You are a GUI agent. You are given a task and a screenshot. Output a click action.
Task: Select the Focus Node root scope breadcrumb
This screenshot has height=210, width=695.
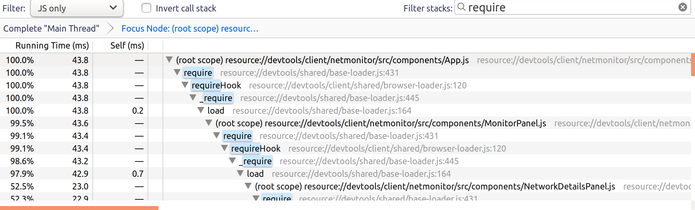point(190,28)
